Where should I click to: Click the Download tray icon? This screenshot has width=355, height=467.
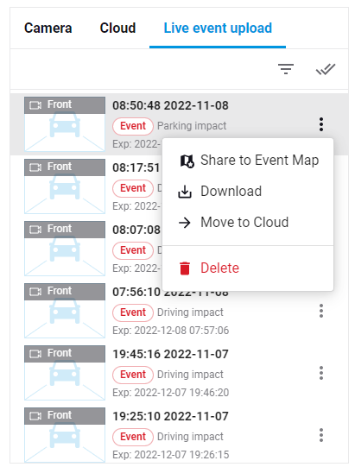[x=185, y=192]
